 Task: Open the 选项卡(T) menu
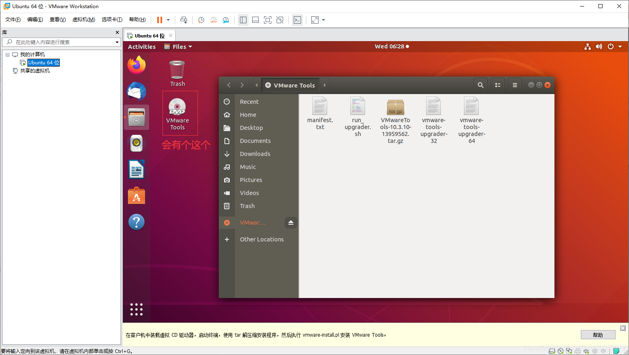112,20
